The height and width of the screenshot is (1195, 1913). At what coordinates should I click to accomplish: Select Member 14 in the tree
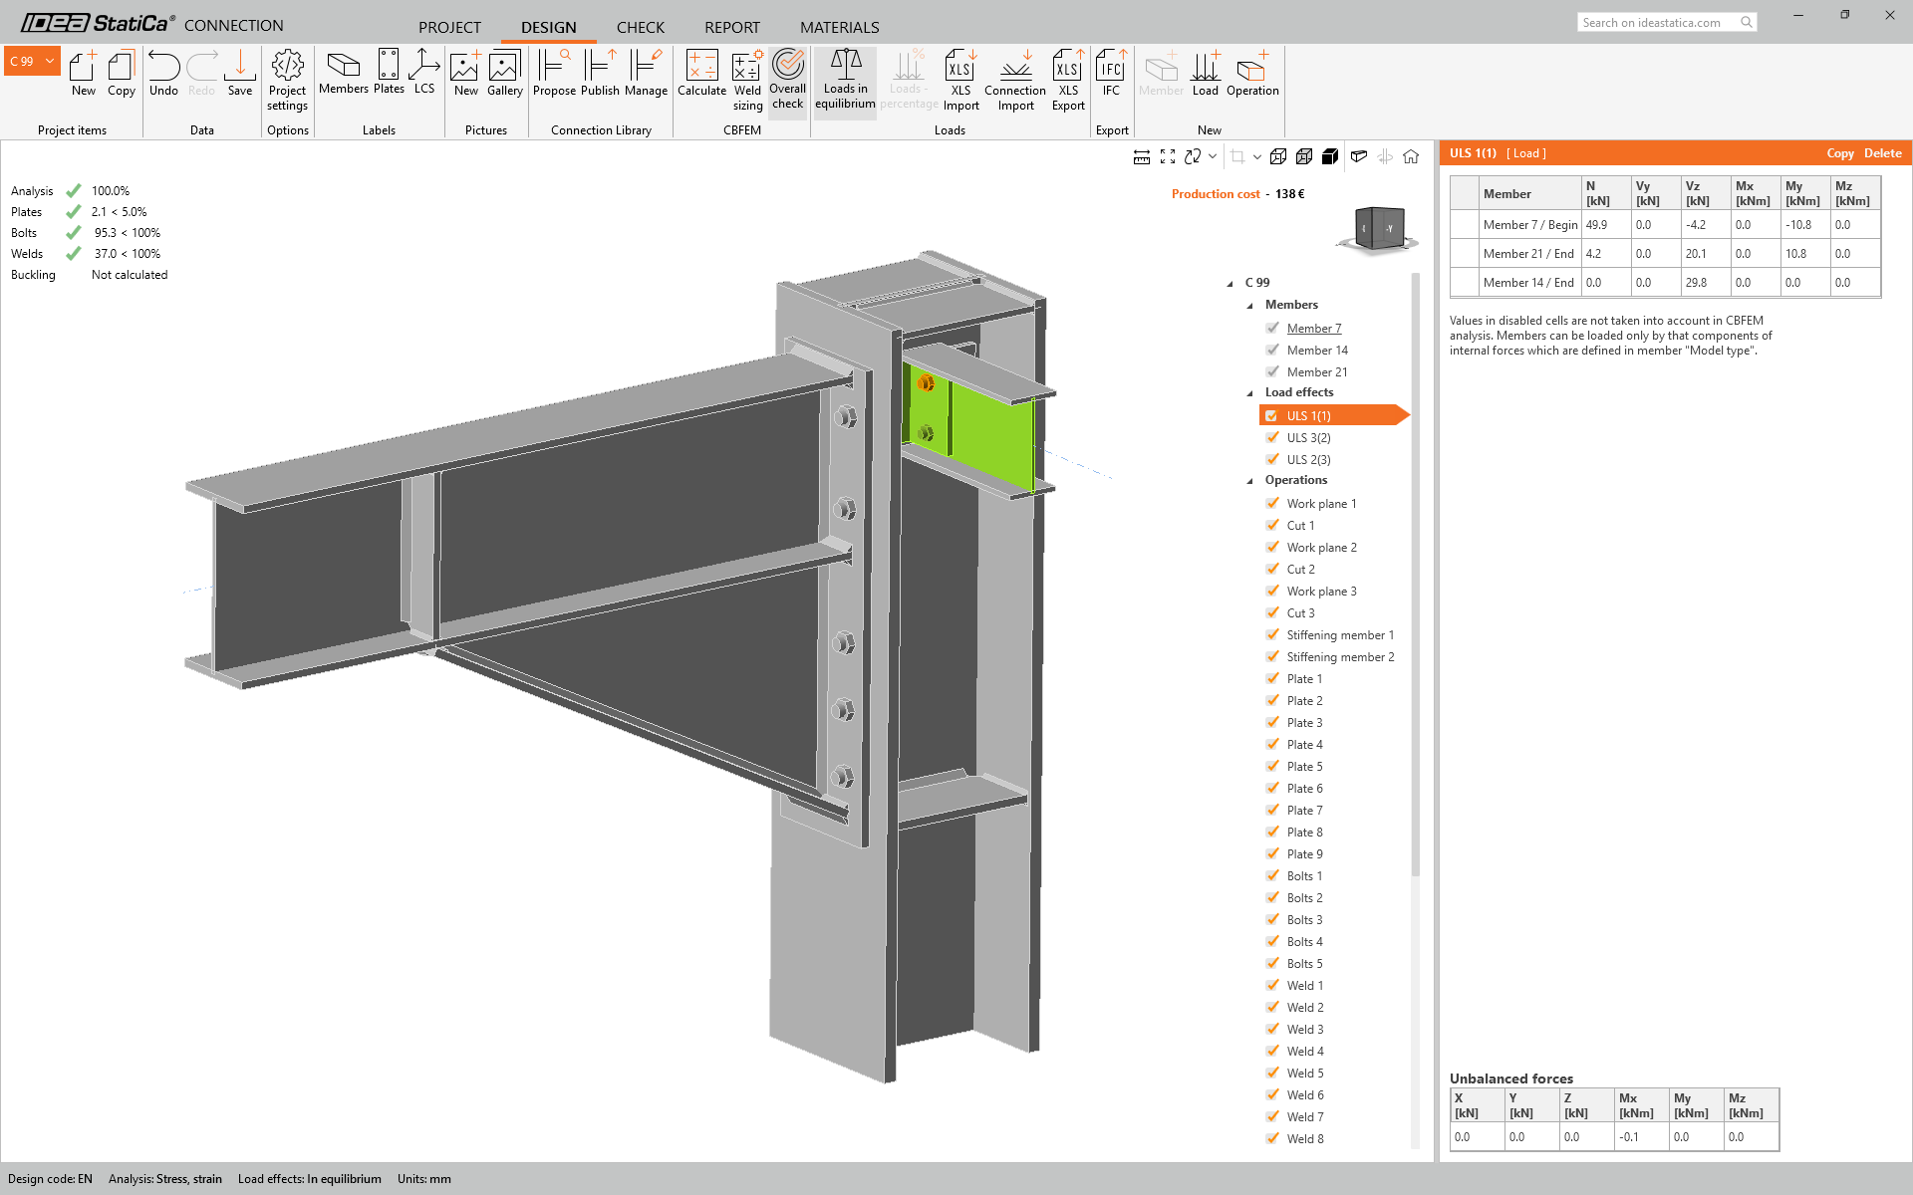click(1317, 351)
